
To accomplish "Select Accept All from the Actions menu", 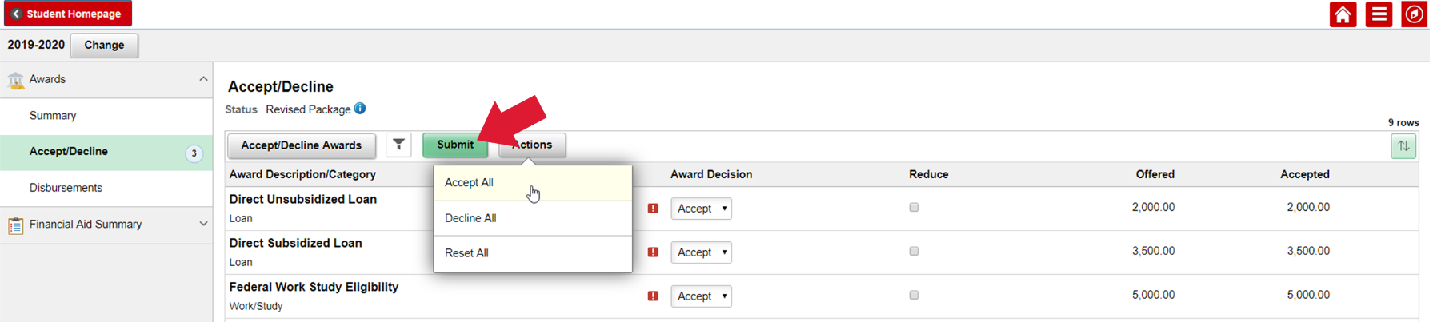I will click(x=470, y=183).
